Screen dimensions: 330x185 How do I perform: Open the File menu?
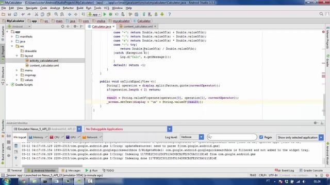click(4, 8)
